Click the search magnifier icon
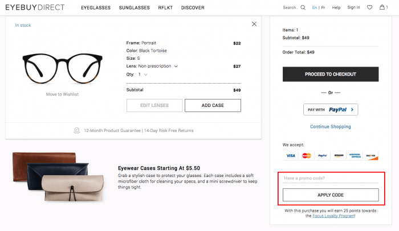Image resolution: width=399 pixels, height=231 pixels. point(303,8)
